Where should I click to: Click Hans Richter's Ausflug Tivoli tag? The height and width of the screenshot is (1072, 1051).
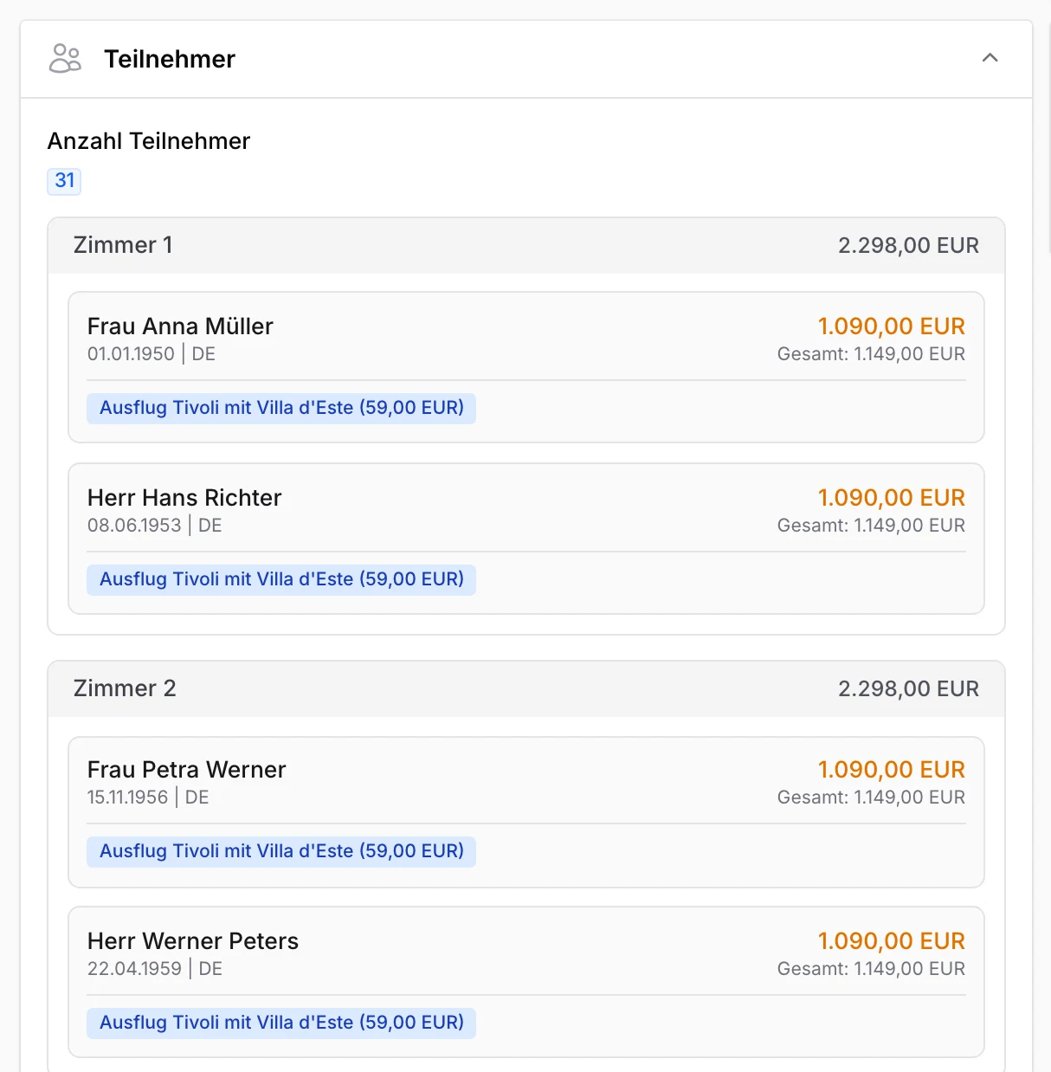pyautogui.click(x=281, y=579)
